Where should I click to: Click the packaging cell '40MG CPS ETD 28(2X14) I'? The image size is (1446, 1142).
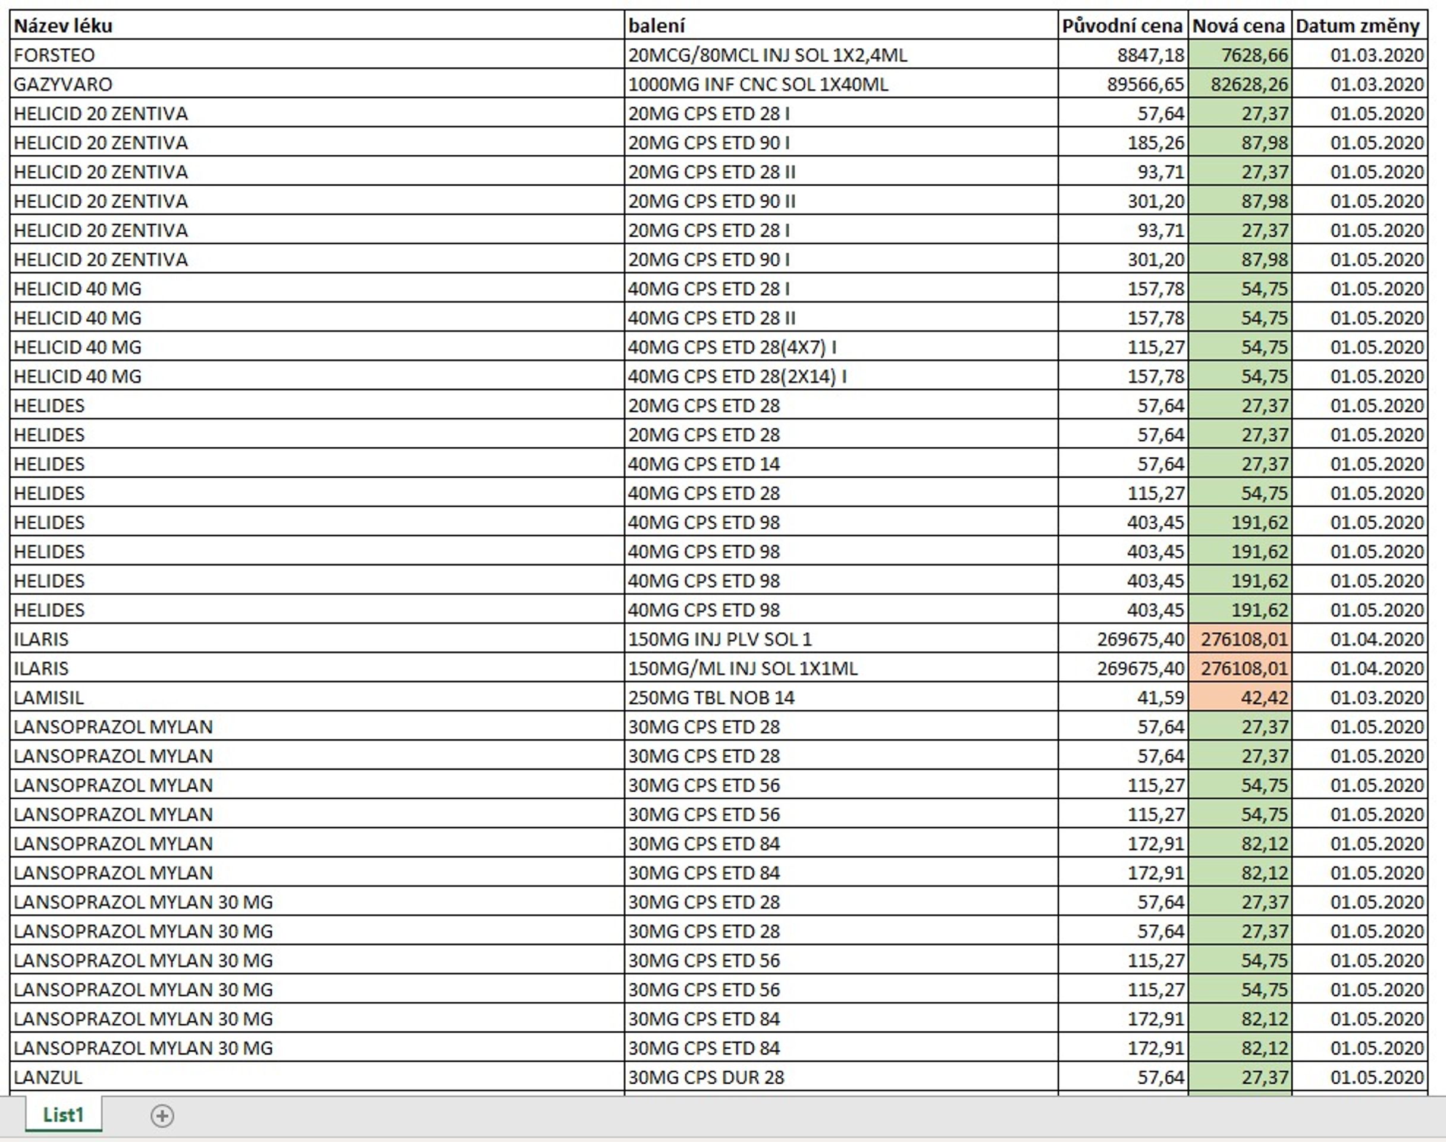841,376
